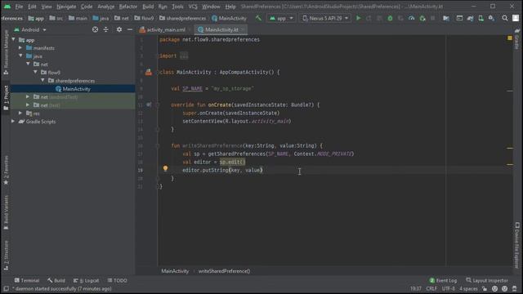Expand the folded import block ellipsis
This screenshot has height=294, width=523.
184,56
